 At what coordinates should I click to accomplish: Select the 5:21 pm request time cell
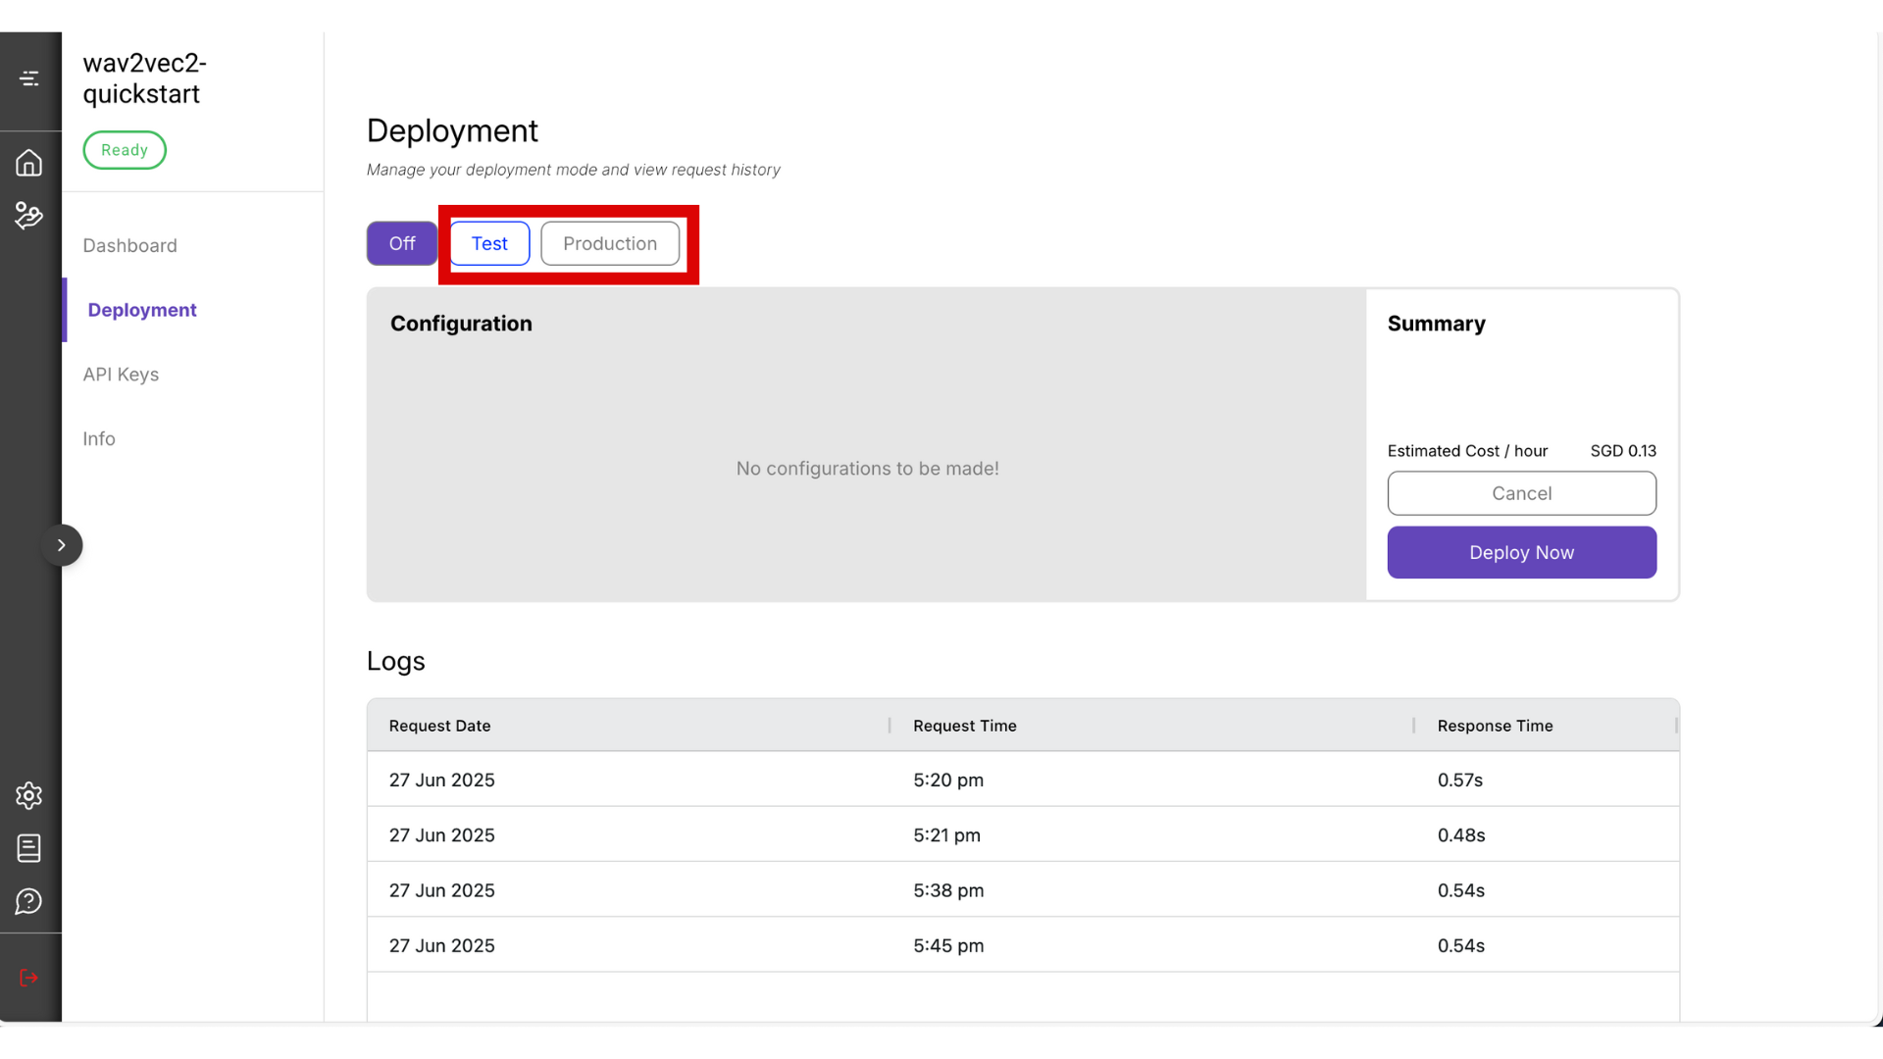pyautogui.click(x=946, y=835)
